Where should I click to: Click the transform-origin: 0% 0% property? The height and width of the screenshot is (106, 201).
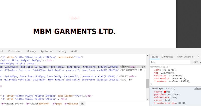pos(170,103)
